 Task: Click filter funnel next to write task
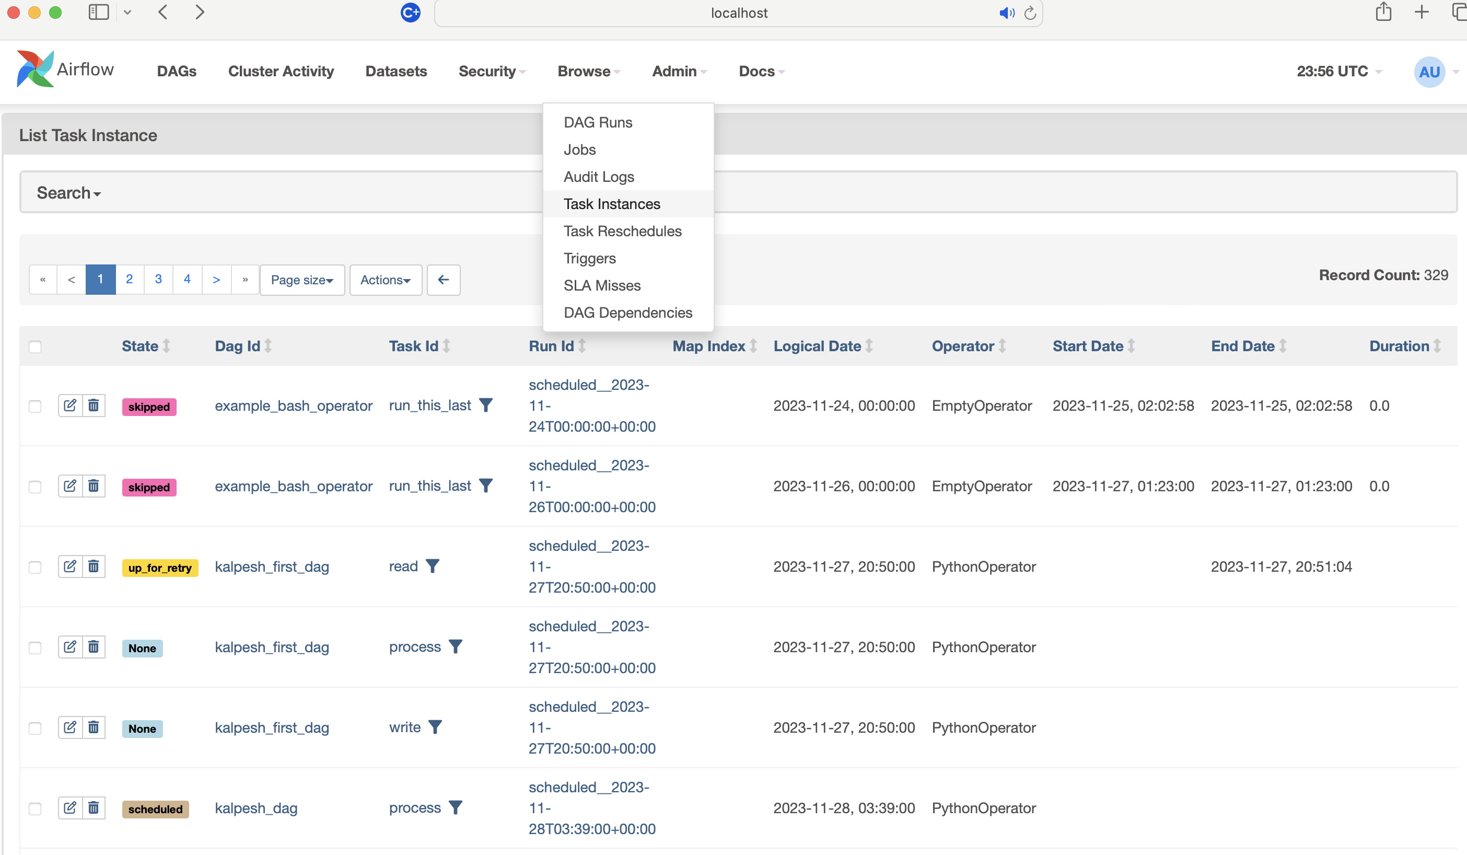[435, 727]
